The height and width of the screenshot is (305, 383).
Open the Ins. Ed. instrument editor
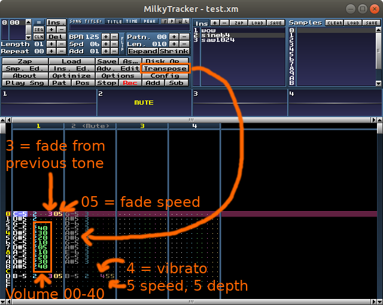[72, 69]
